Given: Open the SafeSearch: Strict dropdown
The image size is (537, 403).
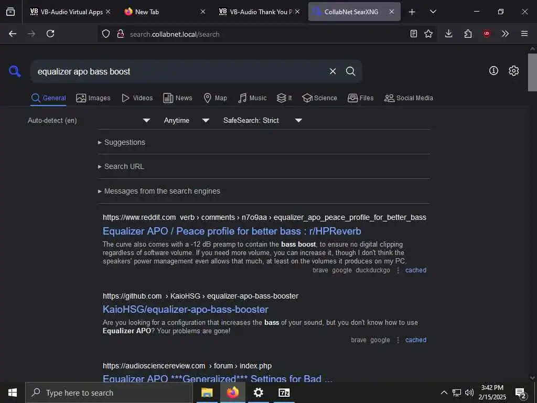Looking at the screenshot, I should (263, 121).
